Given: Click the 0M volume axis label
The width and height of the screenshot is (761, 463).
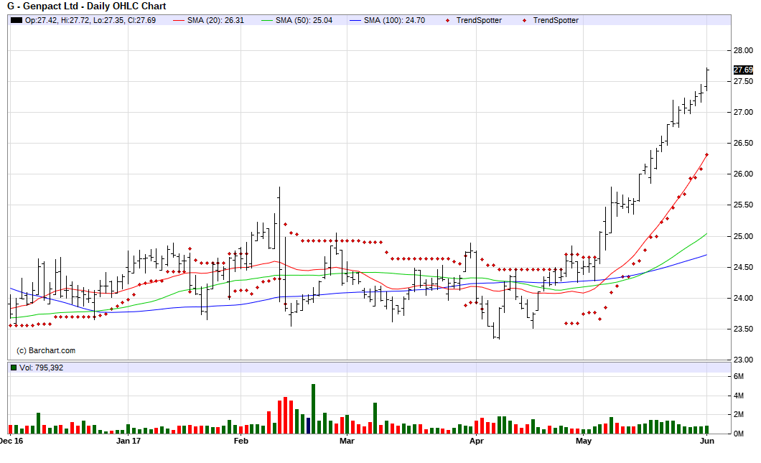Looking at the screenshot, I should pyautogui.click(x=739, y=434).
